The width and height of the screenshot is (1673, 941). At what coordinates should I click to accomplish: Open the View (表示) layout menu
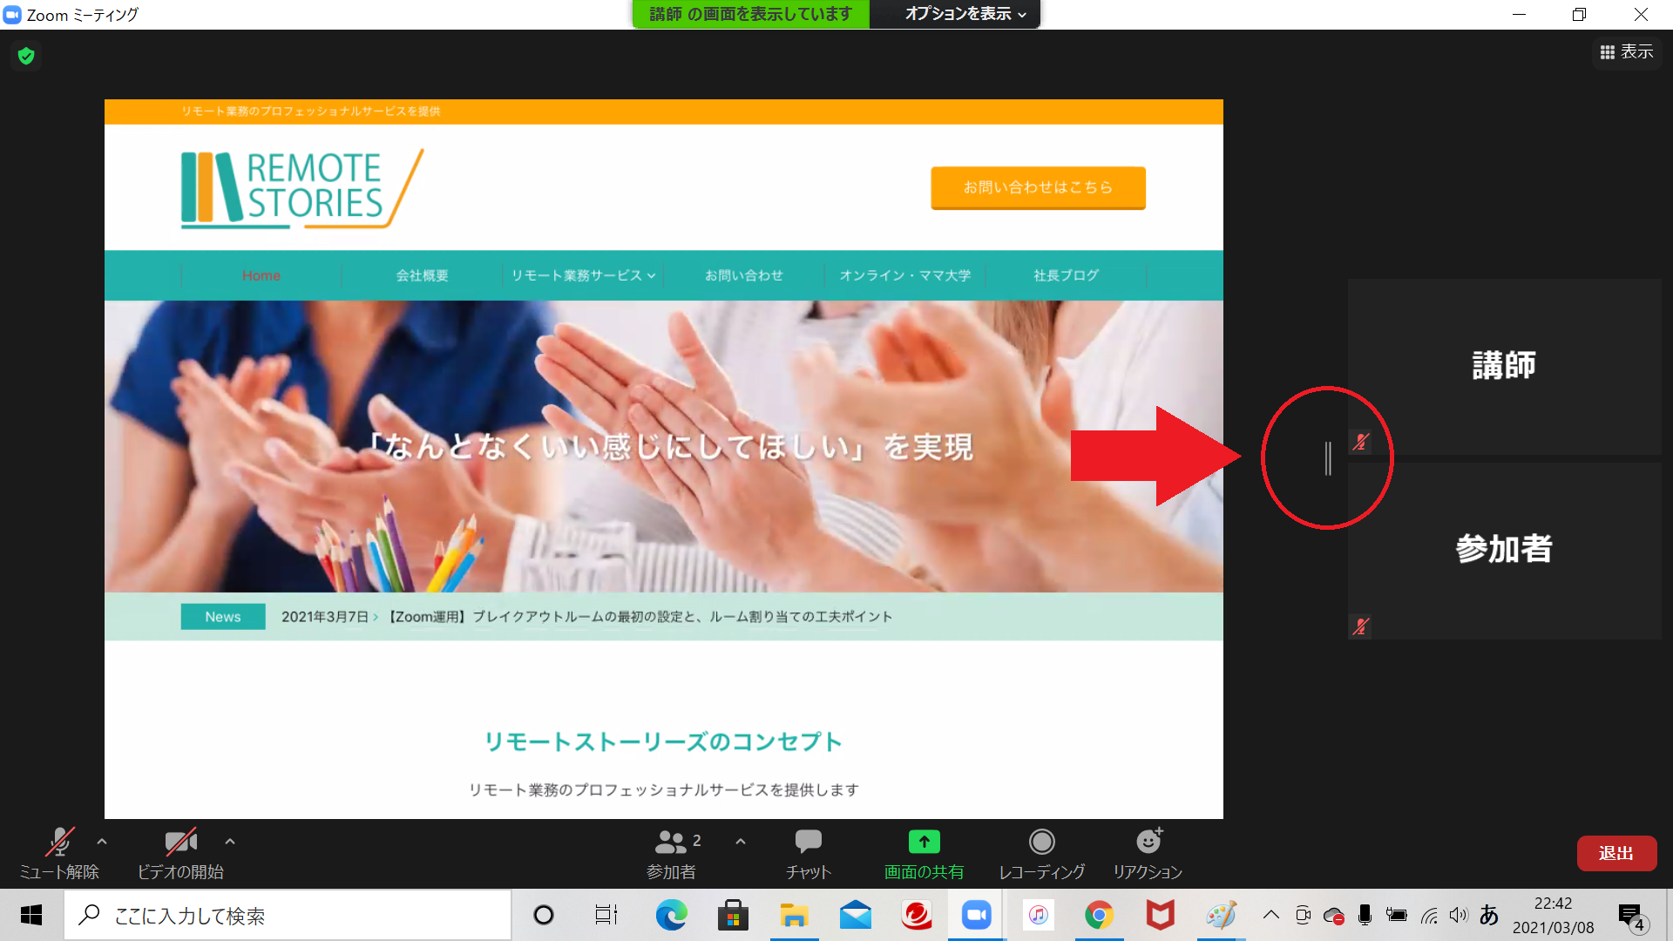point(1626,52)
